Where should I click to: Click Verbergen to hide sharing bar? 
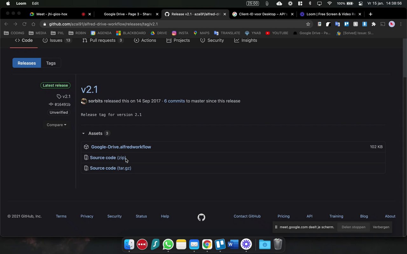point(381,227)
